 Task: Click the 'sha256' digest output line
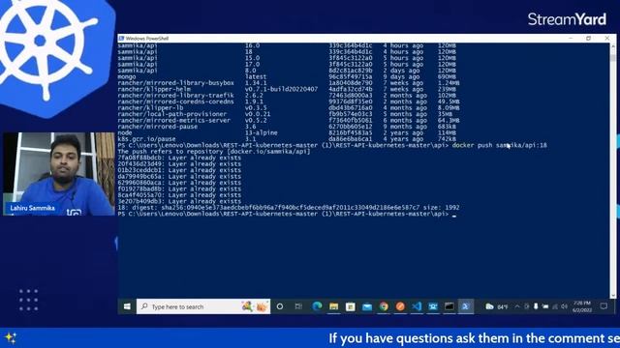289,208
